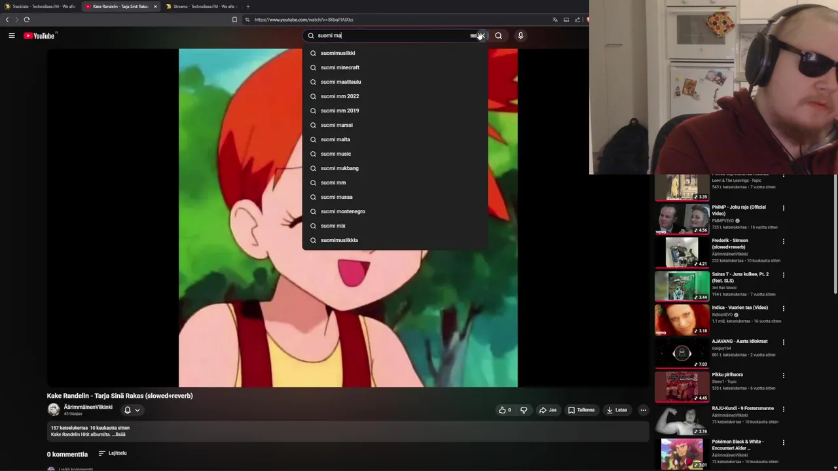Click the browser back arrow
Screen dimensions: 838x471
tap(7, 20)
